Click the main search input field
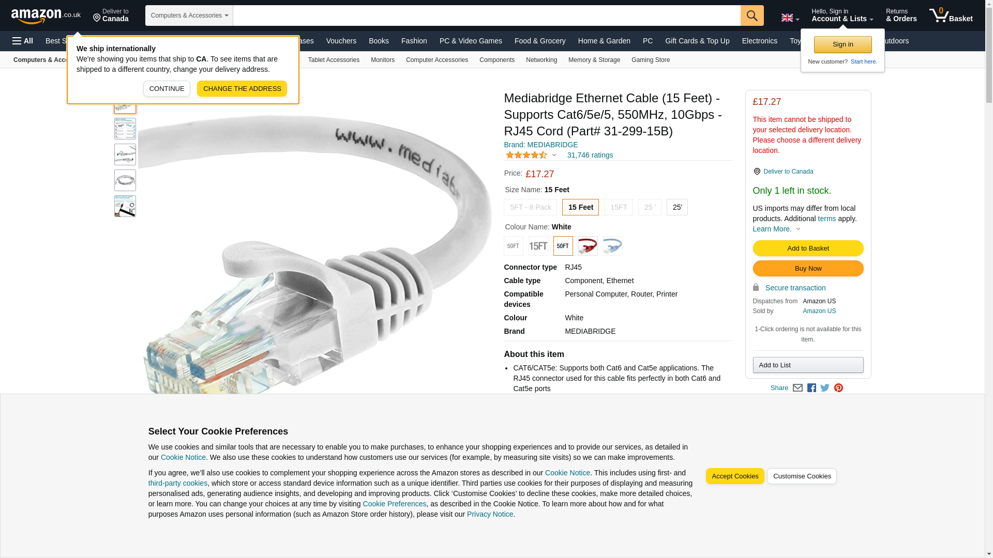993x558 pixels. click(x=487, y=16)
